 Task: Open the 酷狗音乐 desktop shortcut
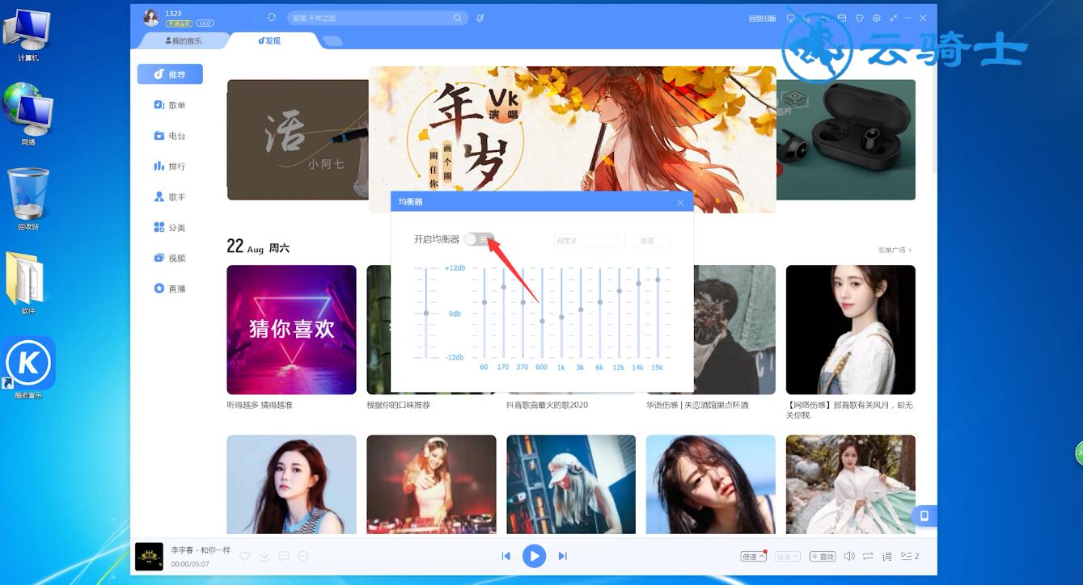coord(28,368)
